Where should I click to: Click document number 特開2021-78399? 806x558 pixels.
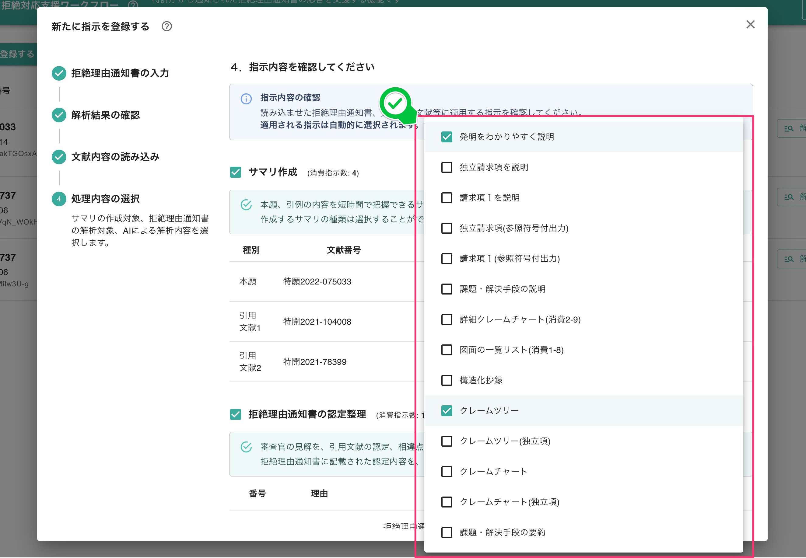pos(315,362)
